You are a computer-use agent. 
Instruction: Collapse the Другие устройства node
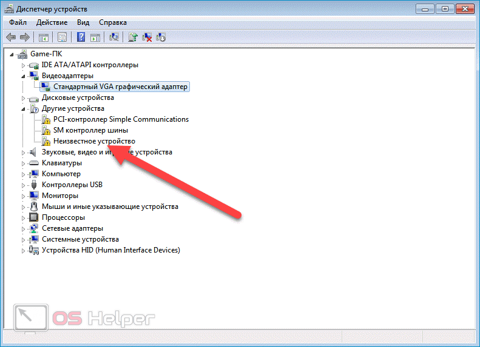[x=23, y=109]
